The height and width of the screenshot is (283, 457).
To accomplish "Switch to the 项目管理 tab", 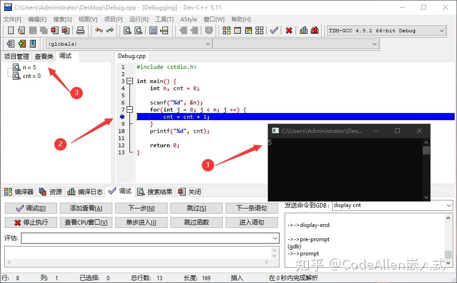I will [x=17, y=56].
